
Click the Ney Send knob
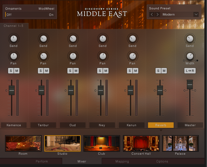pos(103,39)
